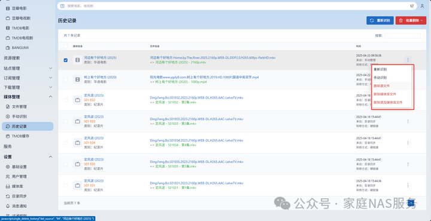431x221 pixels.
Task: Open 豆瓣电视剧 in the sidebar
Action: [x=21, y=18]
